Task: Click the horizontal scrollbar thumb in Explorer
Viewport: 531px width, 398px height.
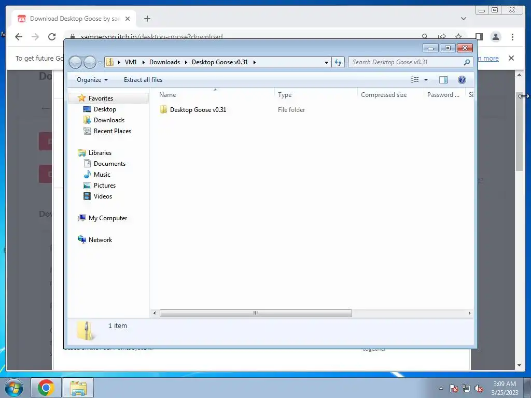Action: 256,314
